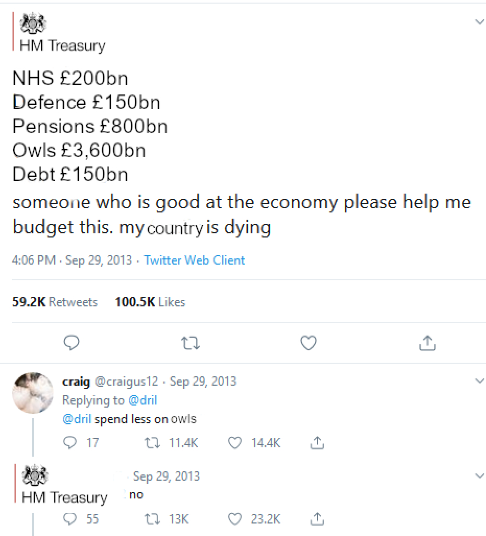This screenshot has height=536, width=486.
Task: Retweet the main budget tweet
Action: [190, 343]
